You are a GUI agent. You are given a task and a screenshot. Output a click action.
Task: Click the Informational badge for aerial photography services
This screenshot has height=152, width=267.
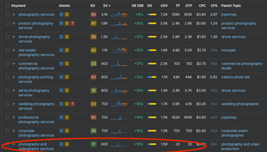[x=61, y=90]
